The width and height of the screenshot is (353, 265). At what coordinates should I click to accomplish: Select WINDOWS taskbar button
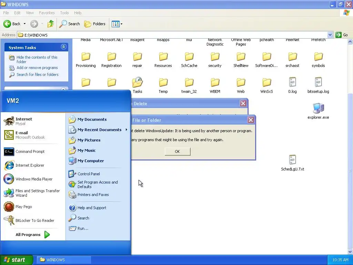(64, 260)
